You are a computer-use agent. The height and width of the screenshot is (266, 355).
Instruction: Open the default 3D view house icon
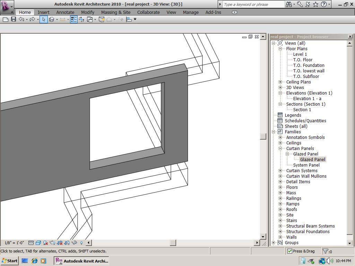[52, 19]
